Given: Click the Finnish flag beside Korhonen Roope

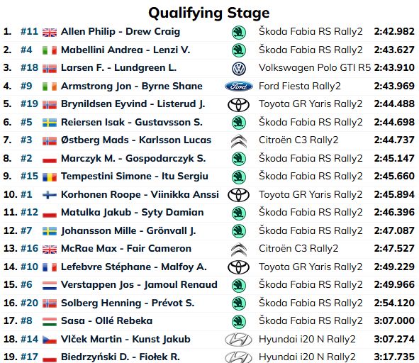Looking at the screenshot, I should 50,195.
